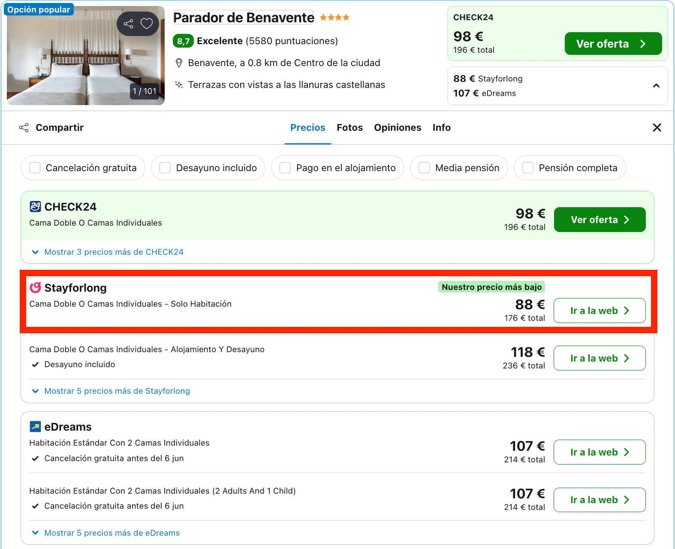This screenshot has width=675, height=549.
Task: Click the 1 / 101 photo counter
Action: pyautogui.click(x=145, y=91)
